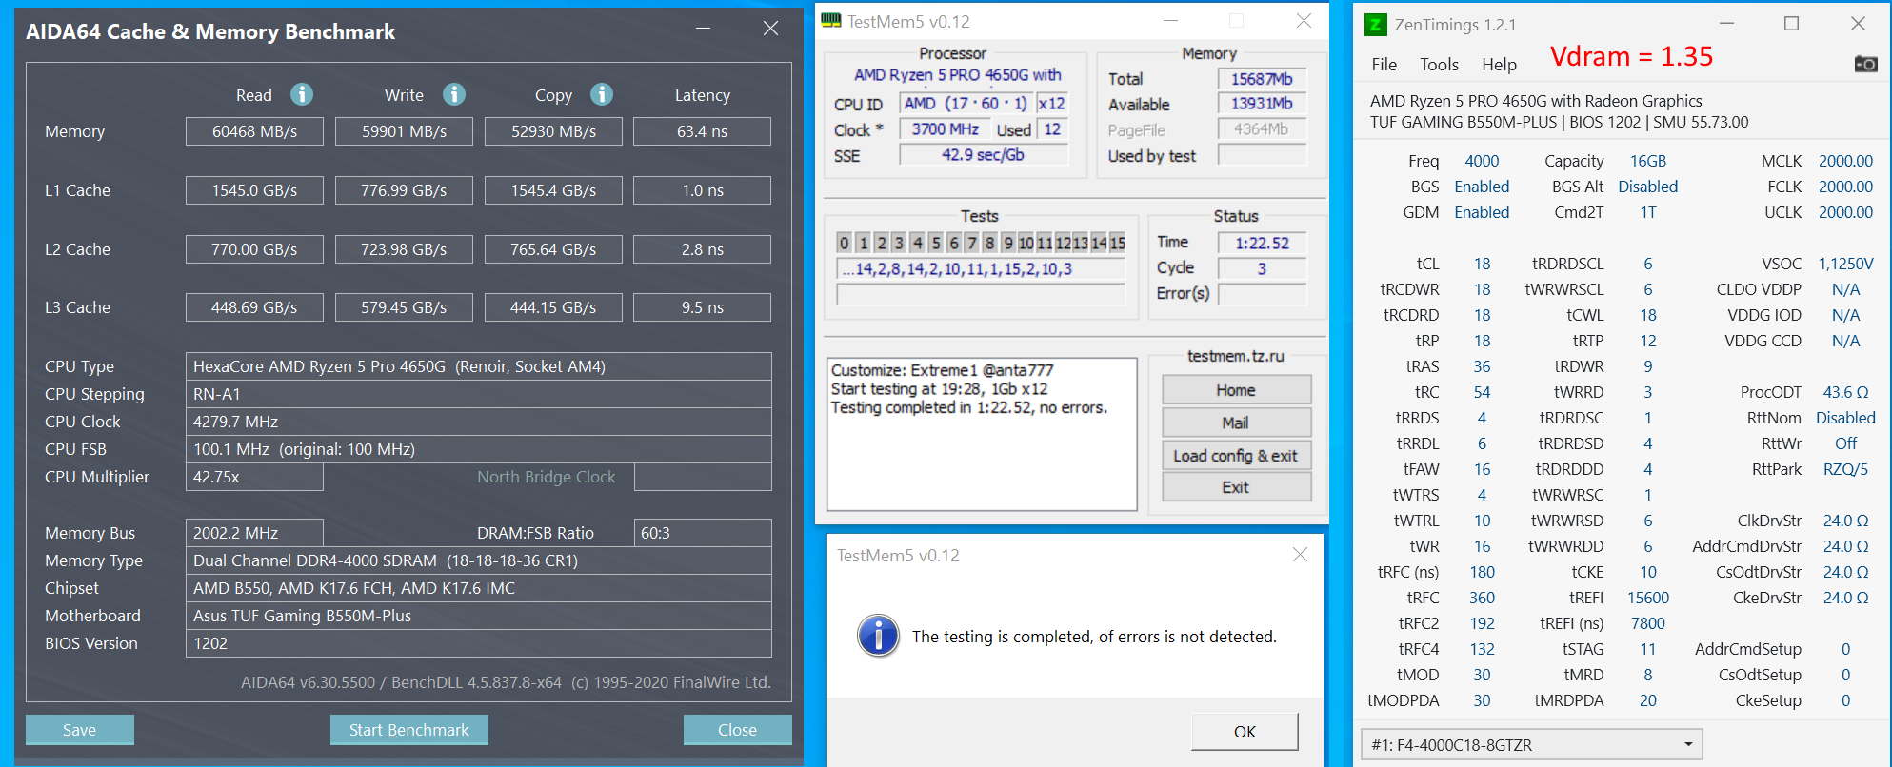
Task: Click the VSOC value 1,1250V
Action: pyautogui.click(x=1845, y=264)
